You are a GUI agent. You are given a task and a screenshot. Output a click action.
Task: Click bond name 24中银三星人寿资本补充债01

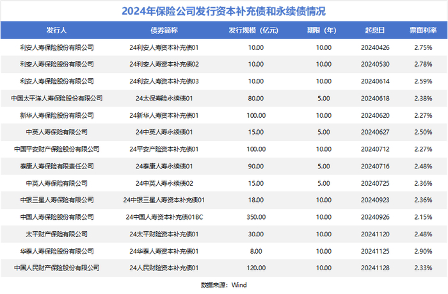pyautogui.click(x=164, y=200)
